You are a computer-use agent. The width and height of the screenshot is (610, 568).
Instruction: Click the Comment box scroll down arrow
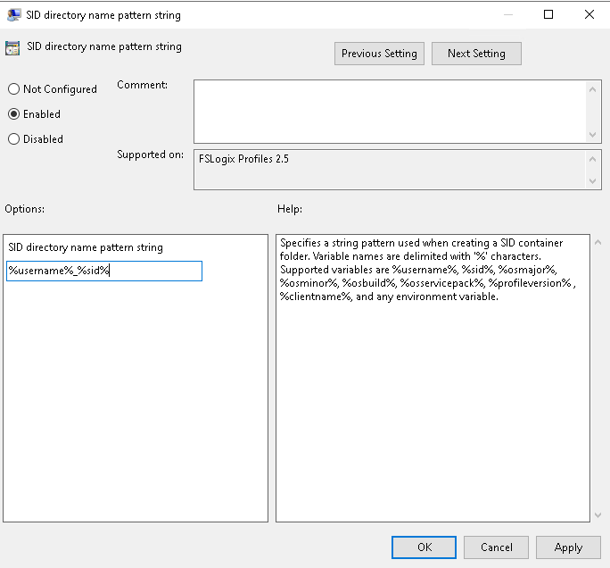(x=592, y=135)
